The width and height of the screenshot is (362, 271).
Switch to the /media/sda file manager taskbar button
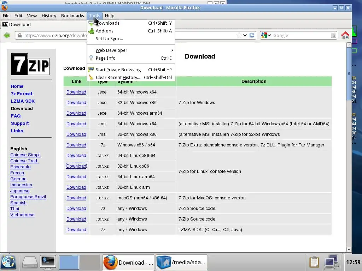pos(182,262)
